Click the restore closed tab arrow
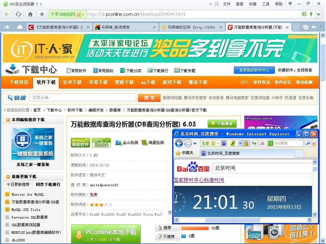Viewport: 326px width, 244px height. pos(314,27)
